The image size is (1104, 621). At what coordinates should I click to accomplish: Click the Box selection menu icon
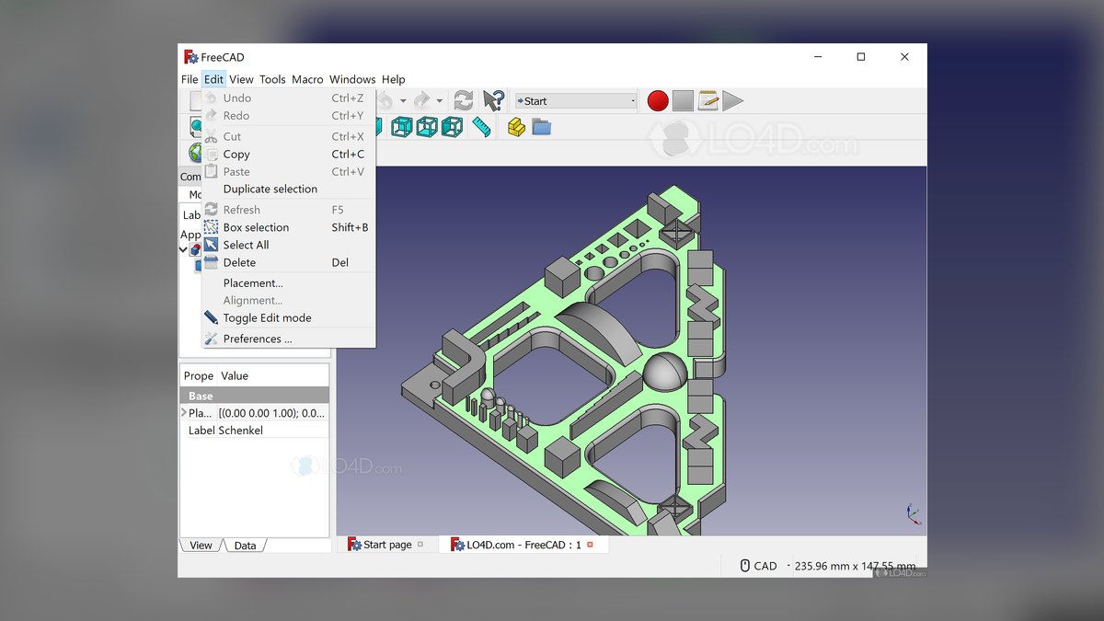pos(212,227)
